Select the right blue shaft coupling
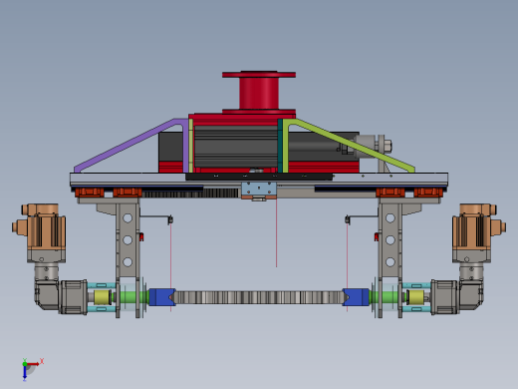The width and height of the screenshot is (518, 389). pos(356,297)
